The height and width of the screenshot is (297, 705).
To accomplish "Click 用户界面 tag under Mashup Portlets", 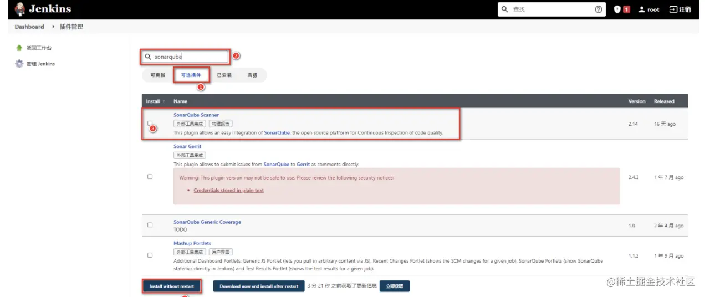I will (x=221, y=252).
